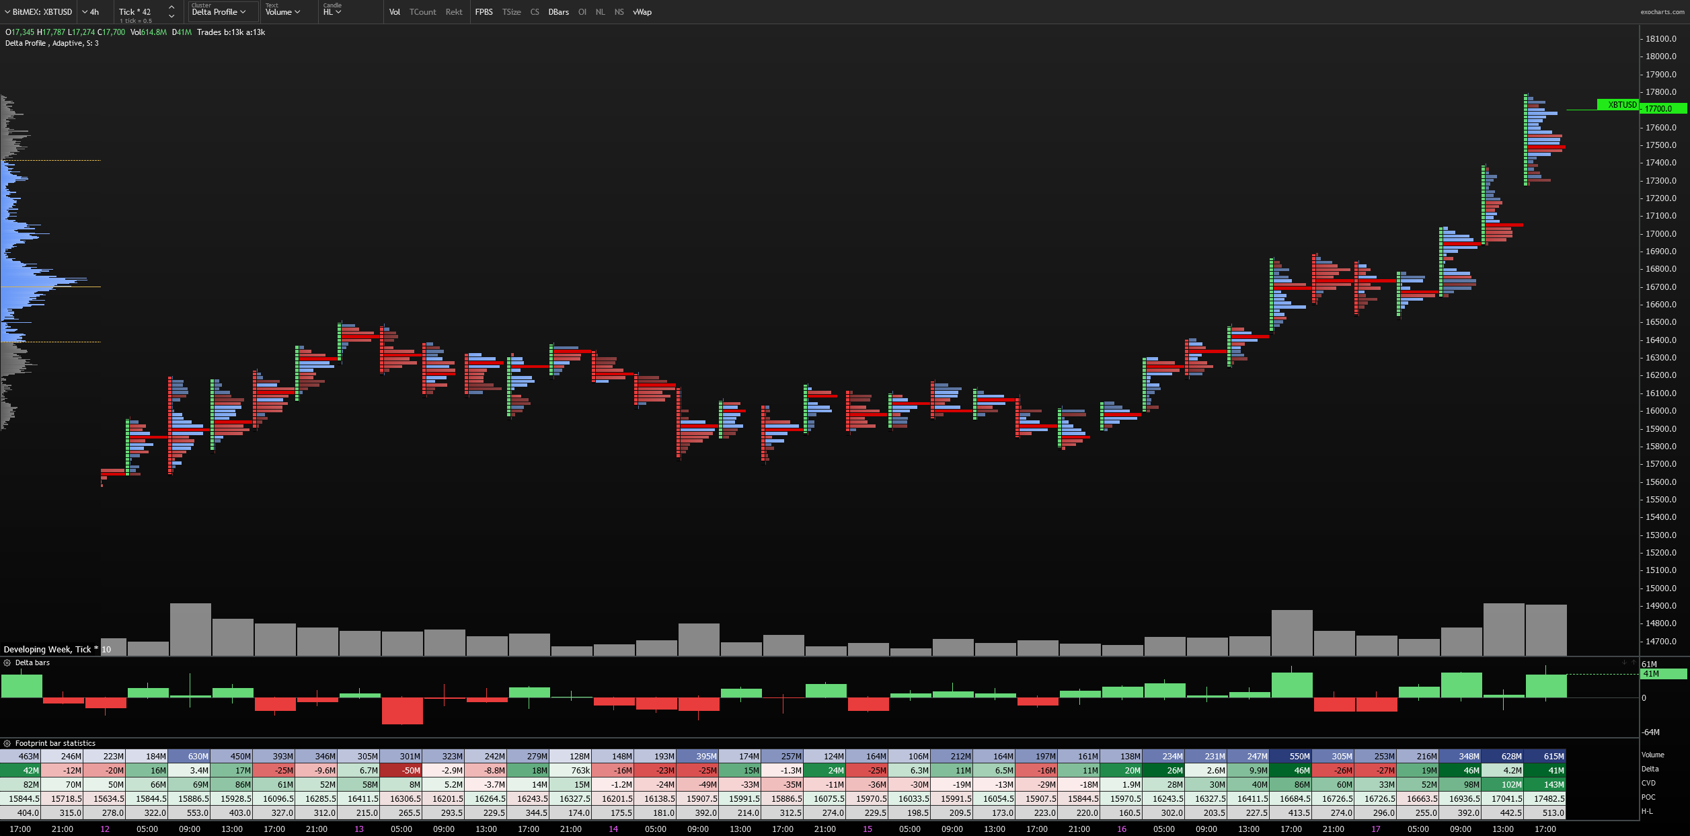
Task: Toggle the vWap overlay
Action: click(642, 11)
